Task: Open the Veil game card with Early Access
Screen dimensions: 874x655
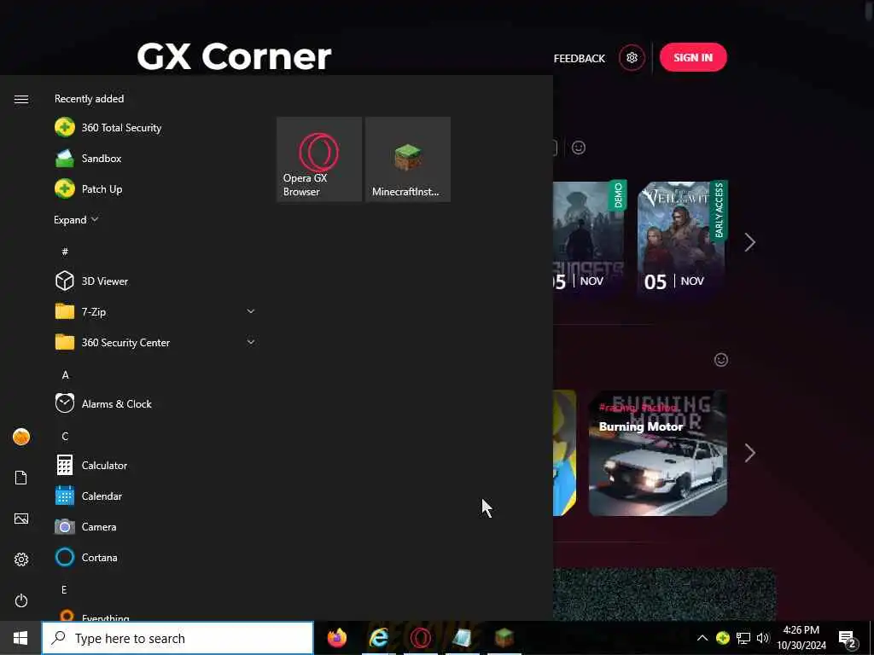Action: pyautogui.click(x=682, y=238)
